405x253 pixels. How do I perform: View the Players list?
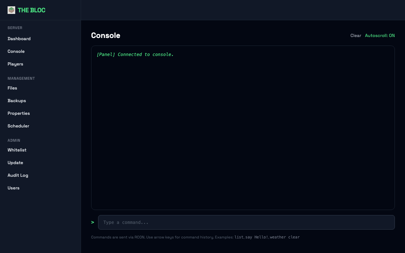click(x=15, y=64)
